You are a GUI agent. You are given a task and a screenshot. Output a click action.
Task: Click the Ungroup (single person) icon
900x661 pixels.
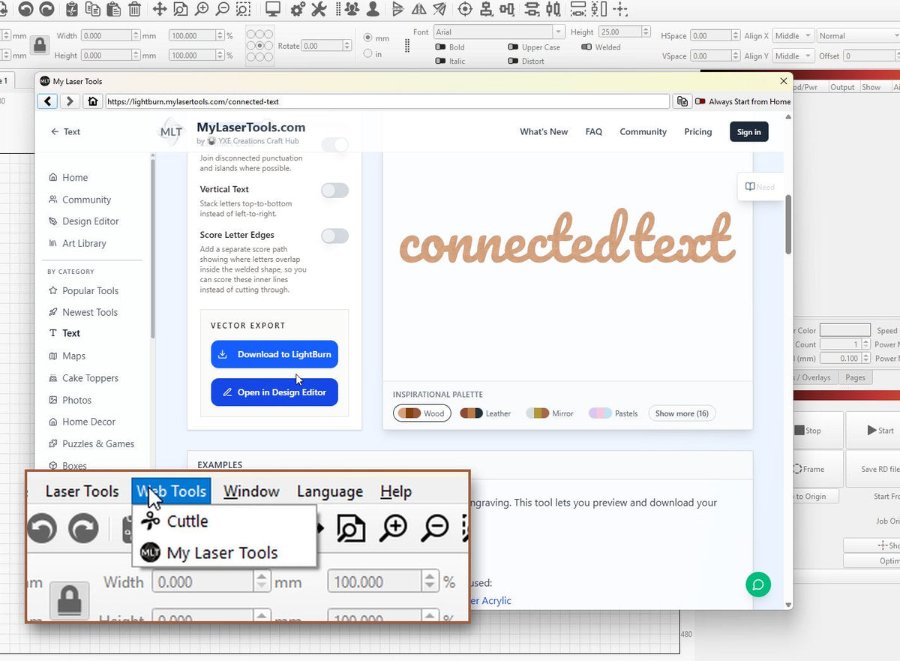(373, 9)
